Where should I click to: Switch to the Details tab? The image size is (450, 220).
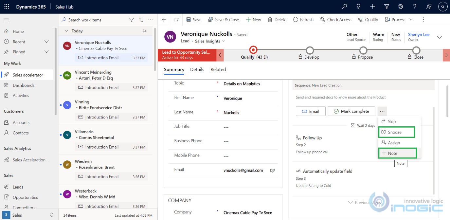point(197,69)
